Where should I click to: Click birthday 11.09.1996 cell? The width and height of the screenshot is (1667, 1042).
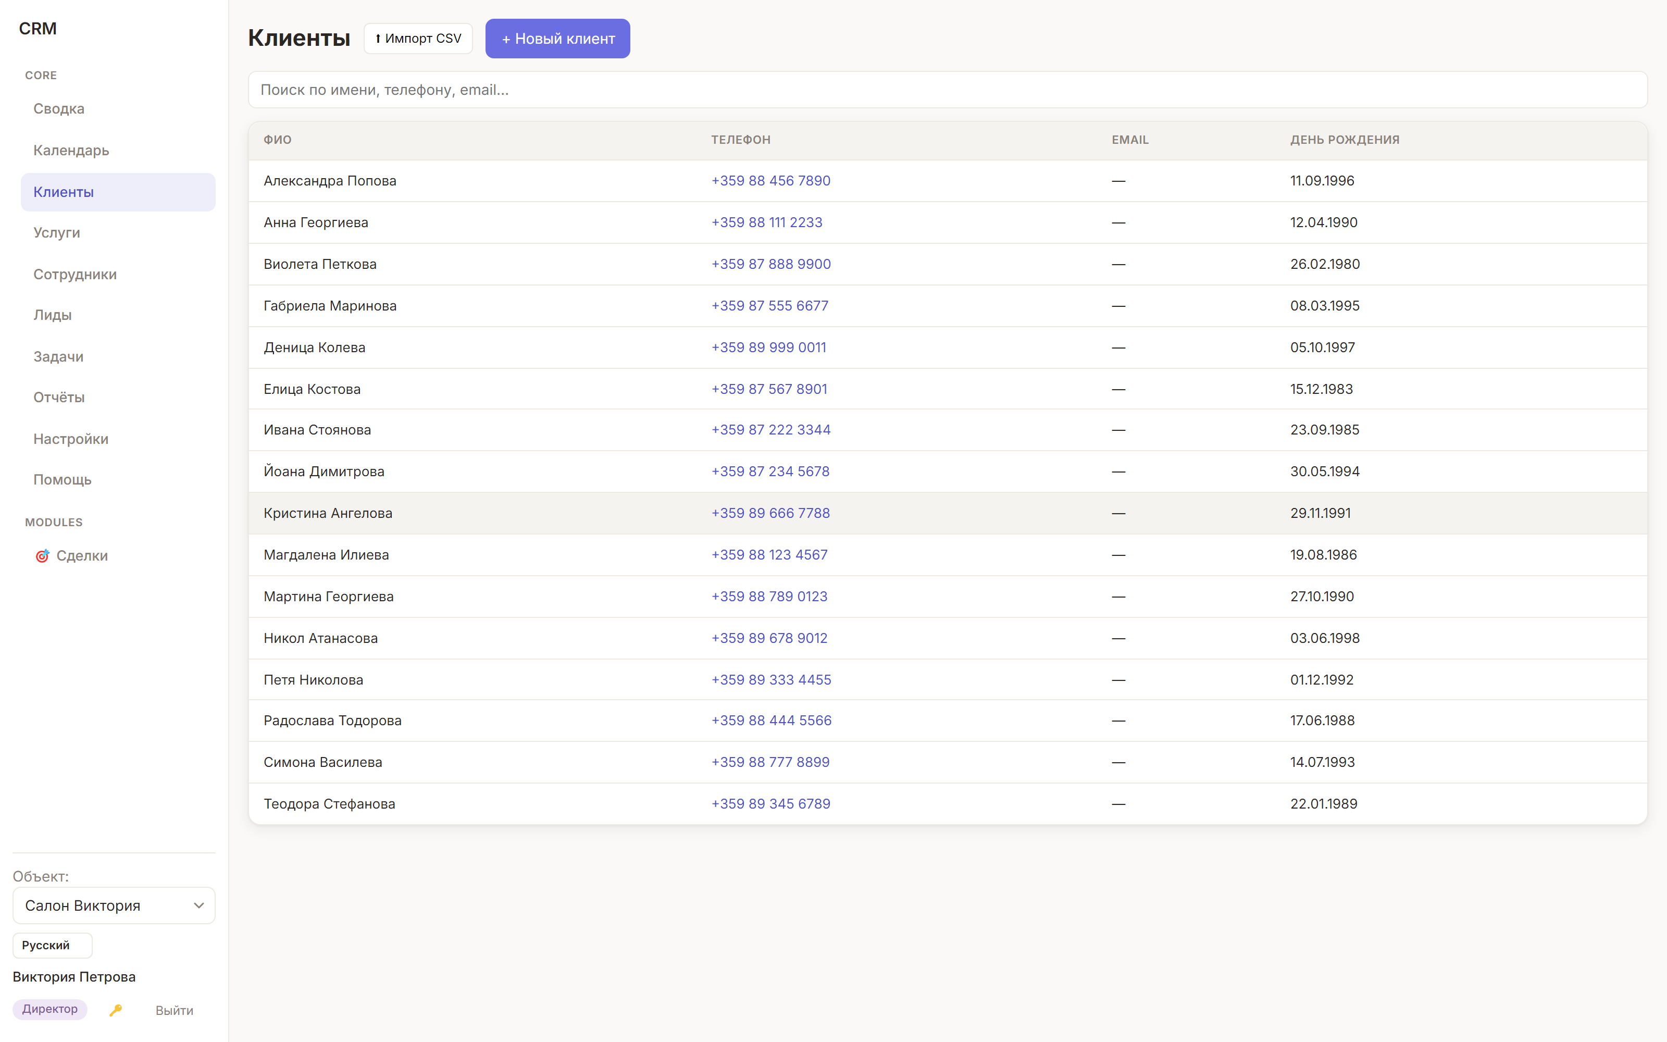pos(1322,181)
